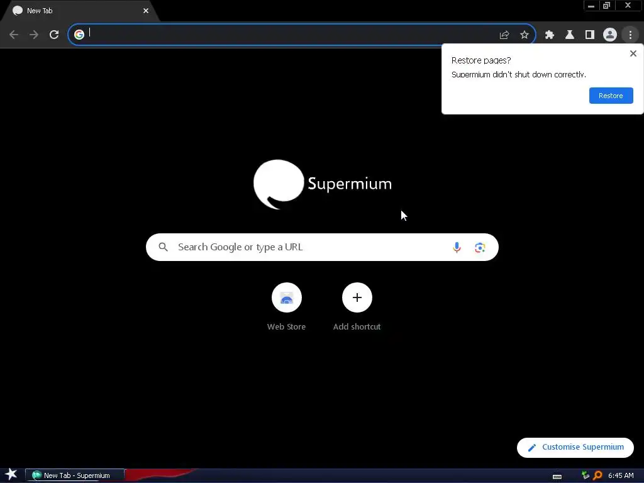Viewport: 644px width, 483px height.
Task: Bookmark this tab with the star icon
Action: (x=524, y=35)
